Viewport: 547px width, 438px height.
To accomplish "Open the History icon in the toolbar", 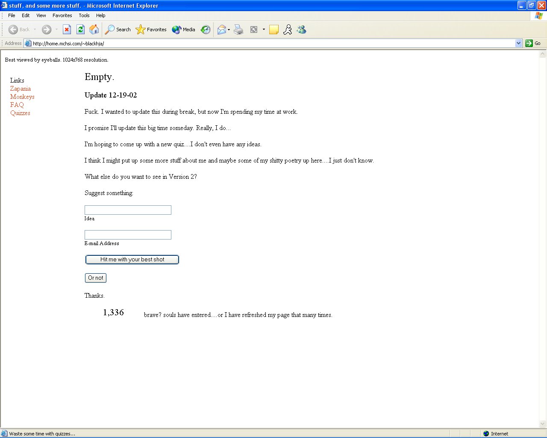I will (x=206, y=30).
